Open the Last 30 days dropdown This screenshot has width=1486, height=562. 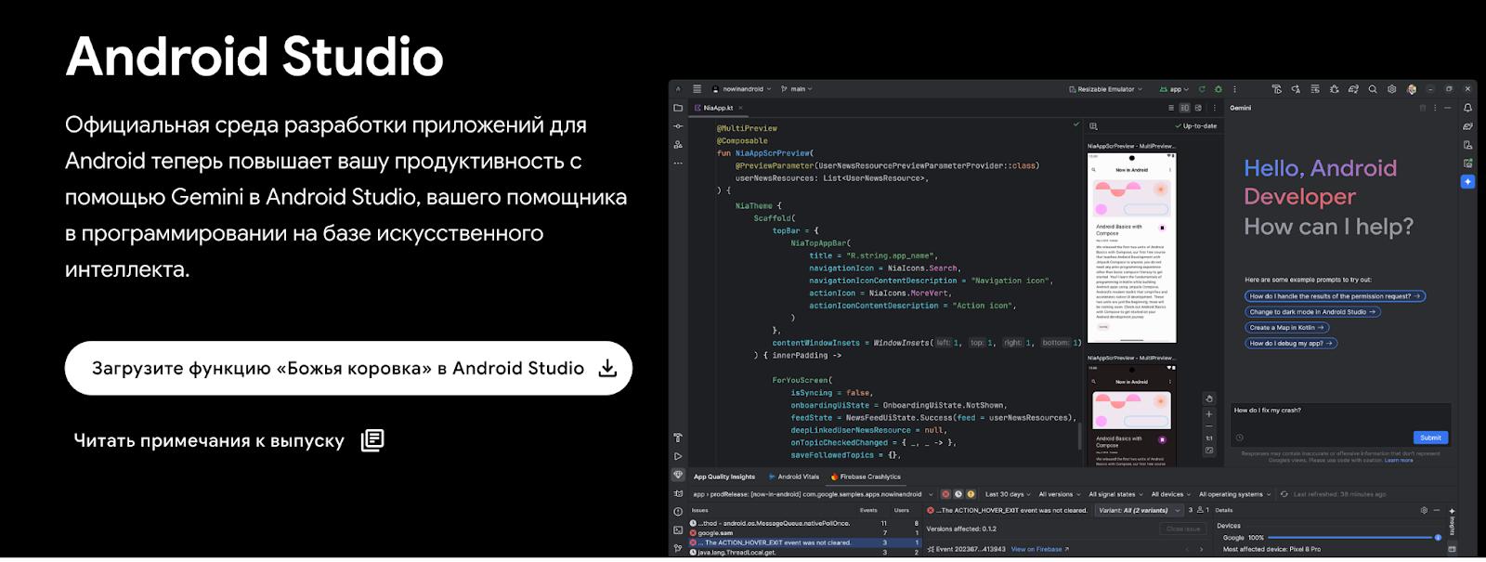point(1008,494)
